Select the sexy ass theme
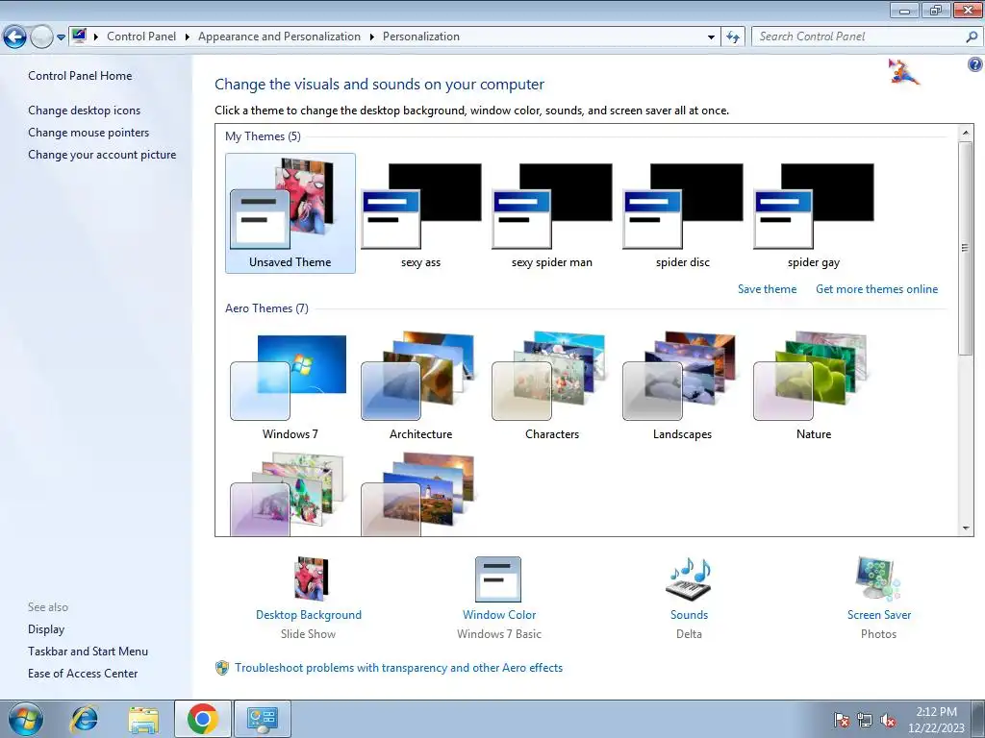Viewport: 985px width, 738px height. tap(421, 213)
